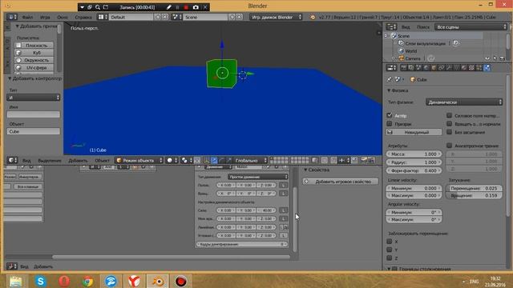Add a UV-сфера mesh primitive
This screenshot has width=513, height=288.
coord(34,67)
